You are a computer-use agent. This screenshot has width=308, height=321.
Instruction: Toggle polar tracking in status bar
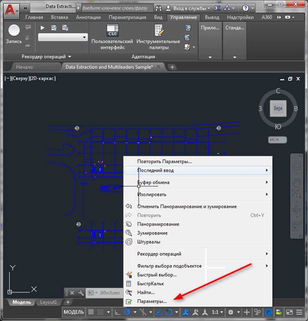click(127, 312)
